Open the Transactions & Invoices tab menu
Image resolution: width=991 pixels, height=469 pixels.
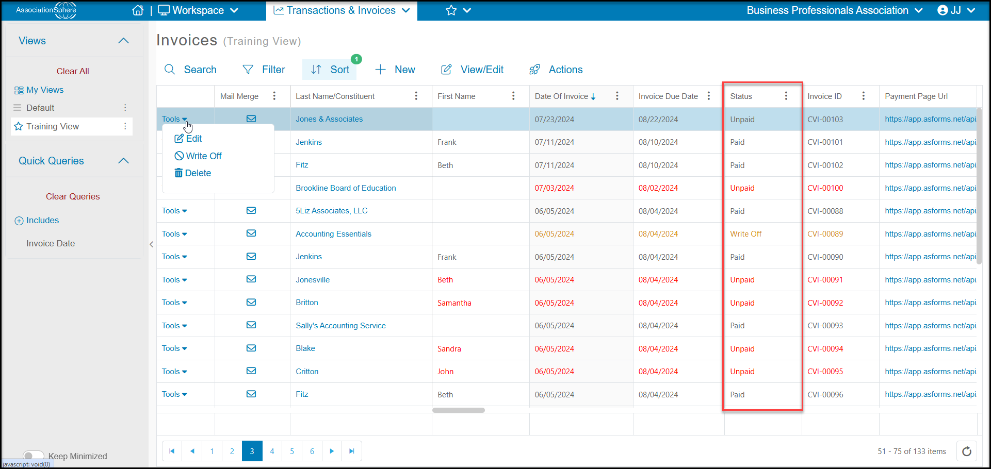pyautogui.click(x=342, y=10)
